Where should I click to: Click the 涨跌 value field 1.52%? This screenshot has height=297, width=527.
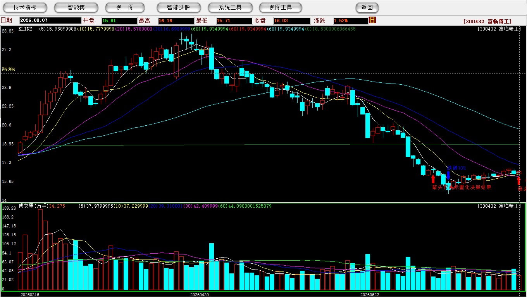(350, 20)
